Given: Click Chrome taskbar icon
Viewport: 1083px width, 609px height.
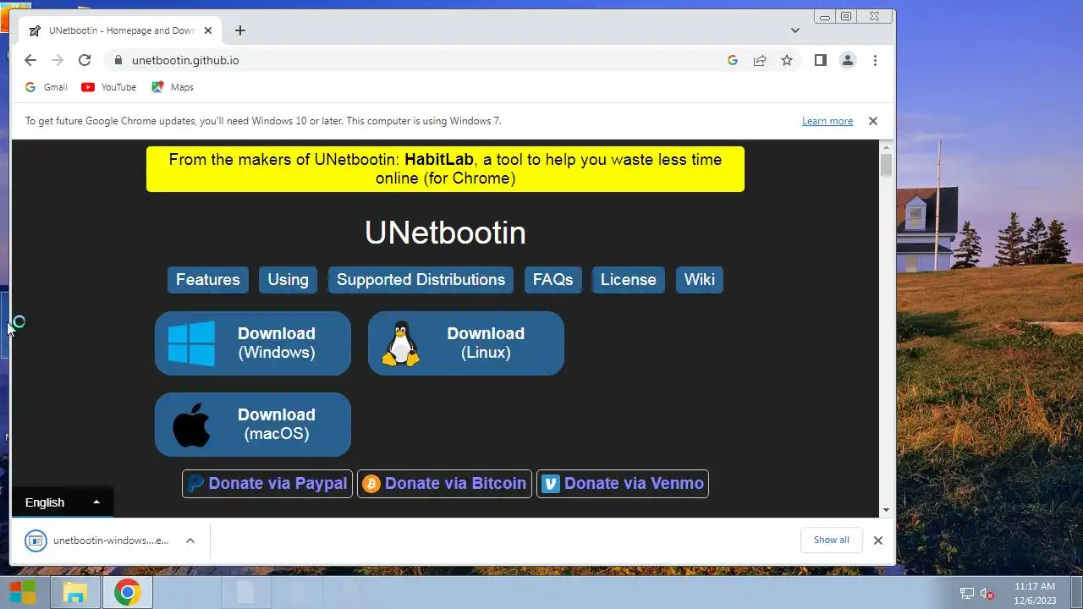Looking at the screenshot, I should pos(128,592).
